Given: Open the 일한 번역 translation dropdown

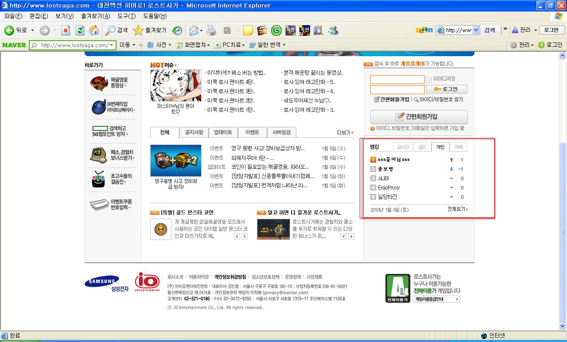Looking at the screenshot, I should click(267, 45).
